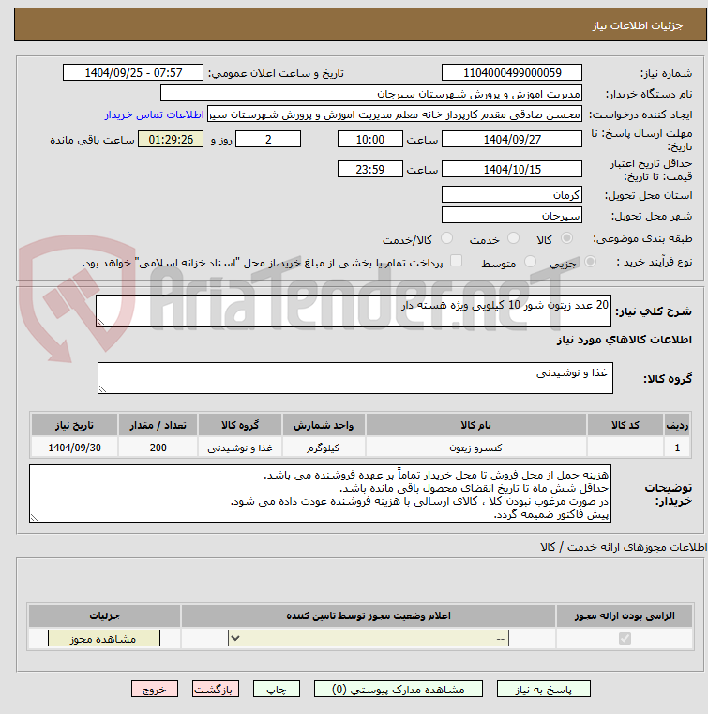This screenshot has width=708, height=714.
Task: Click the 'جزئیات' column header
Action: point(104,615)
